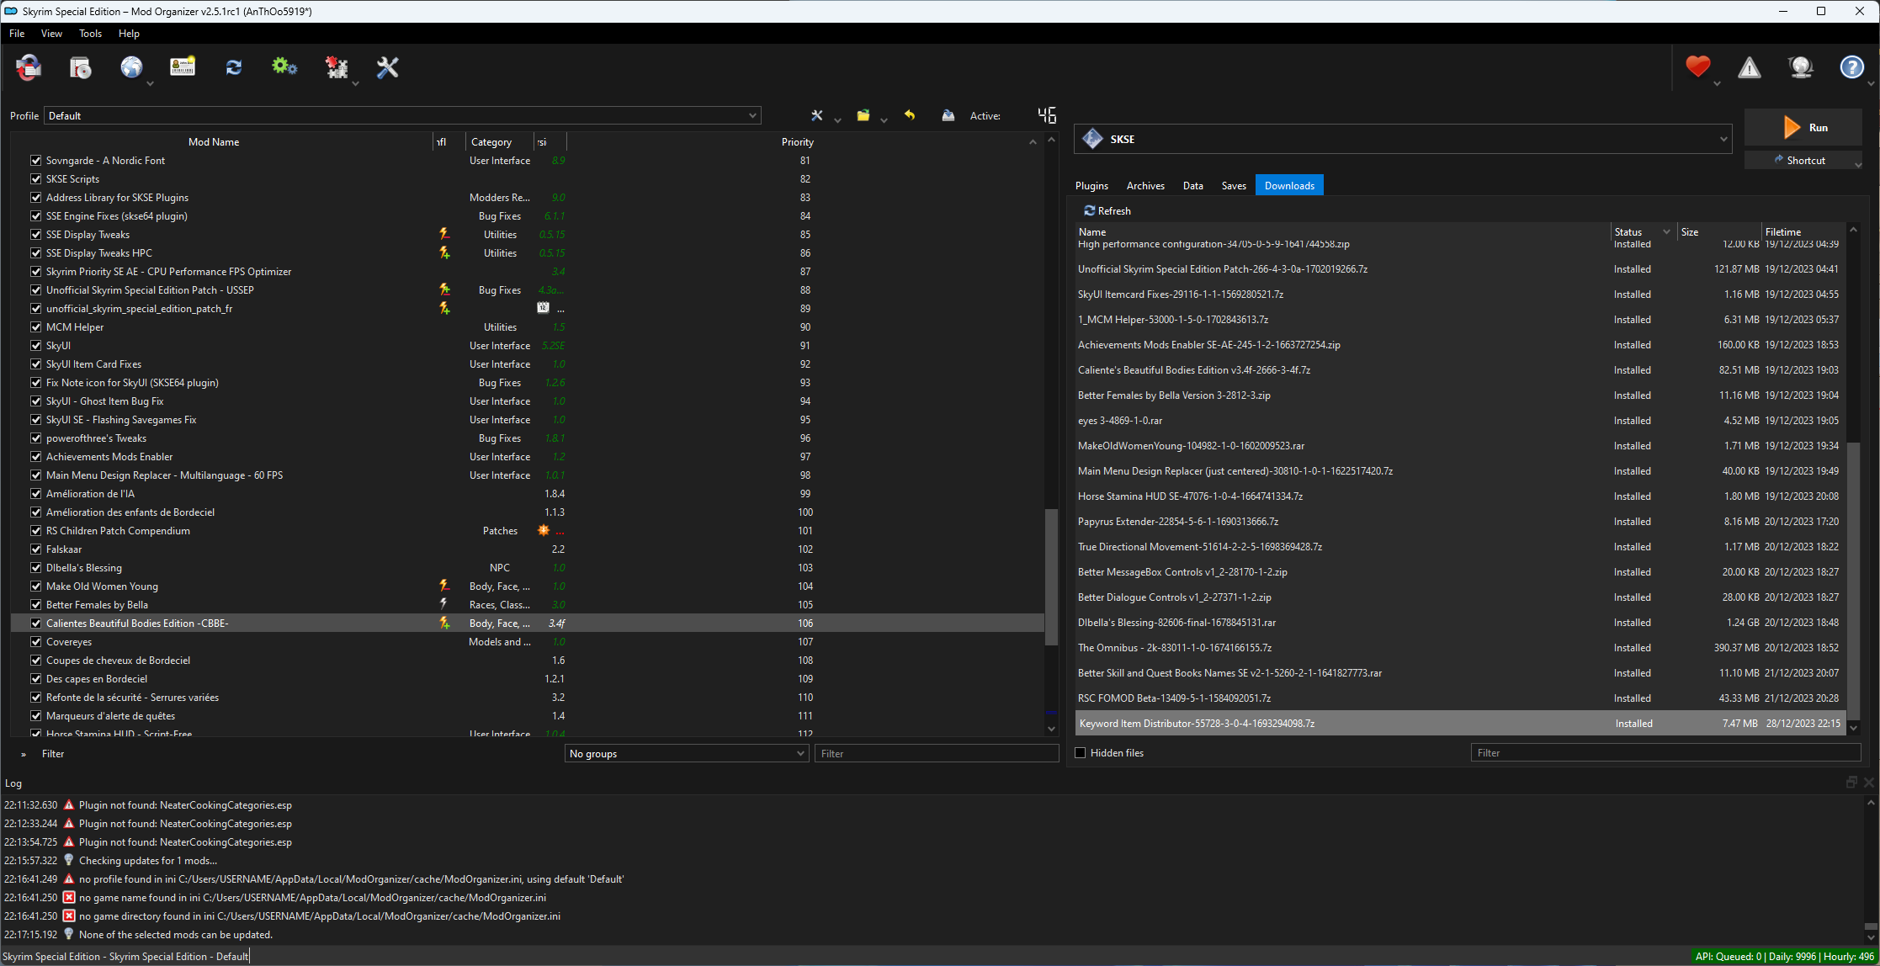
Task: Open the Help question mark icon
Action: point(1851,67)
